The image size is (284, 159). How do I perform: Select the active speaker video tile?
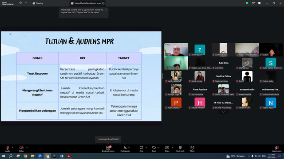pyautogui.click(x=176, y=49)
